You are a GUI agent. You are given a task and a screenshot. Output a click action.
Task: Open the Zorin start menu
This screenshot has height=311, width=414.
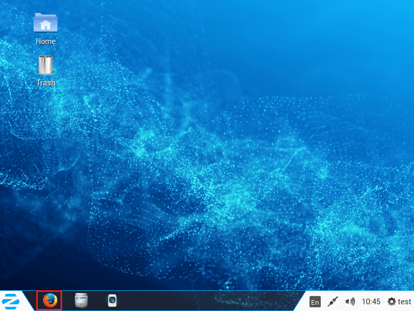(x=10, y=301)
